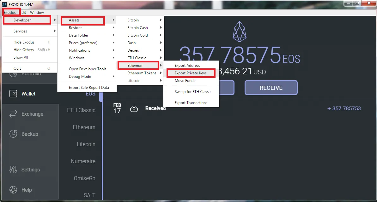Select ETH Classic in wallet asset list

[81, 110]
